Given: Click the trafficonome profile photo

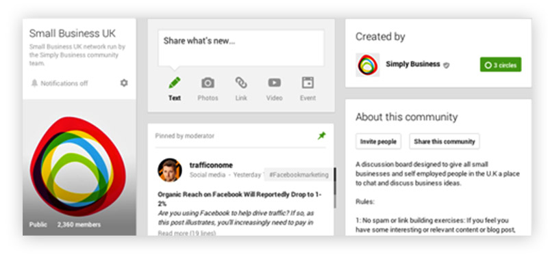Looking at the screenshot, I should 169,170.
